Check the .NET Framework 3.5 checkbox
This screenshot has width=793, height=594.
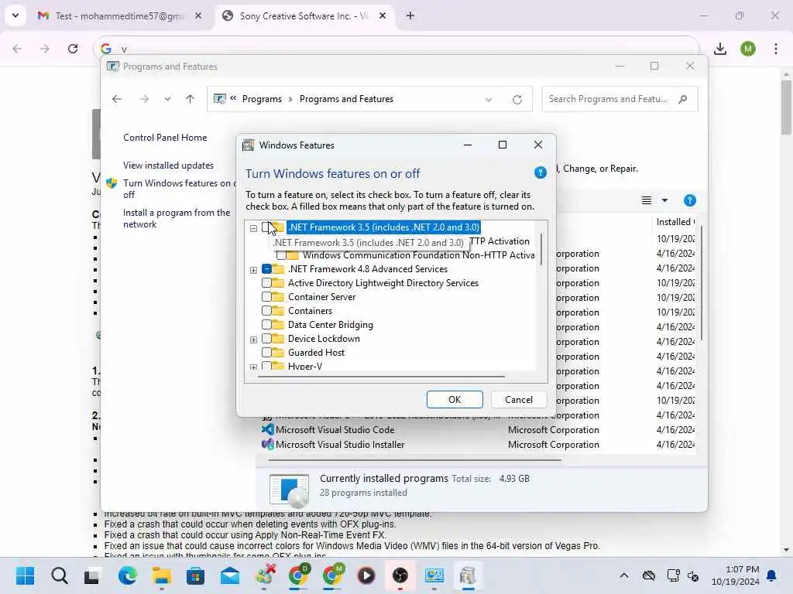(266, 227)
